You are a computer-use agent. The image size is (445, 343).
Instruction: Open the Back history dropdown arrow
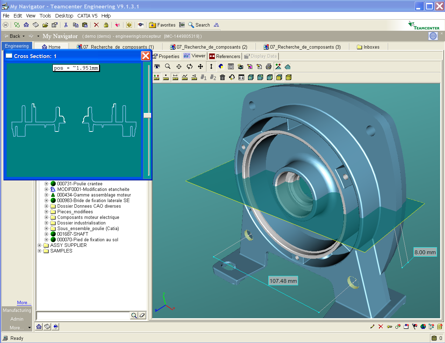coord(23,36)
